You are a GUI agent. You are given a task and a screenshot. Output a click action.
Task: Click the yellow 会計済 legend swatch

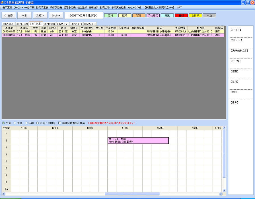click(195, 15)
